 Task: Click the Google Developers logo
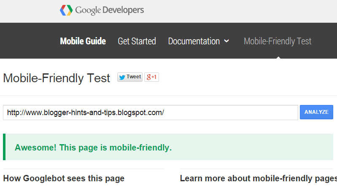[x=102, y=10]
